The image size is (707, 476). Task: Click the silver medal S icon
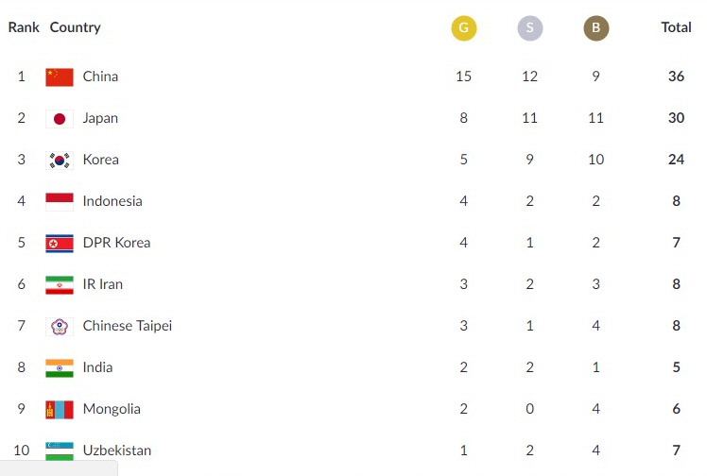(x=530, y=28)
